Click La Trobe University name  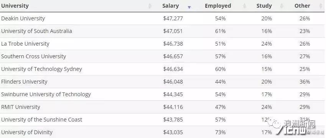[25, 44]
